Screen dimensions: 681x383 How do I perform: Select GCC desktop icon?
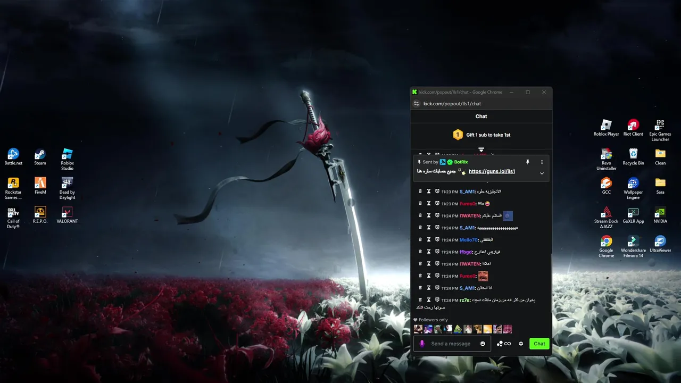click(x=606, y=186)
